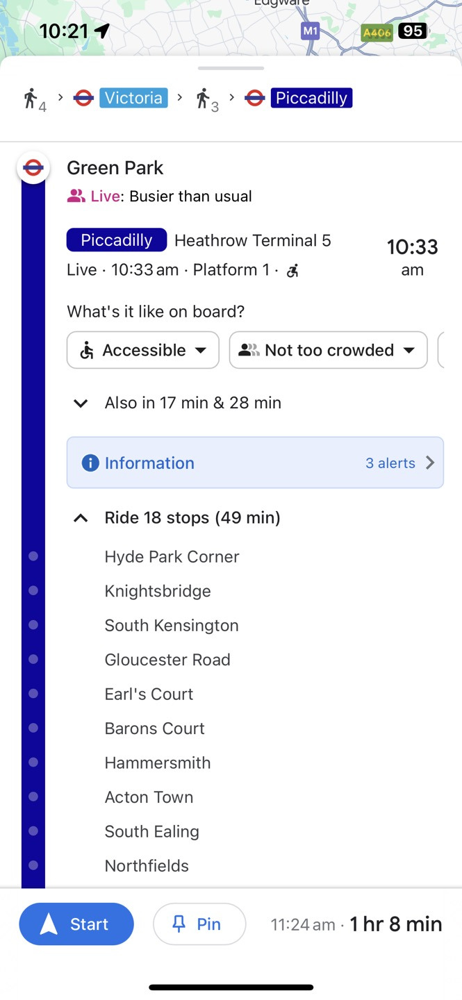Viewport: 462px width, 1000px height.
Task: Tap the blue information circle icon
Action: point(90,463)
